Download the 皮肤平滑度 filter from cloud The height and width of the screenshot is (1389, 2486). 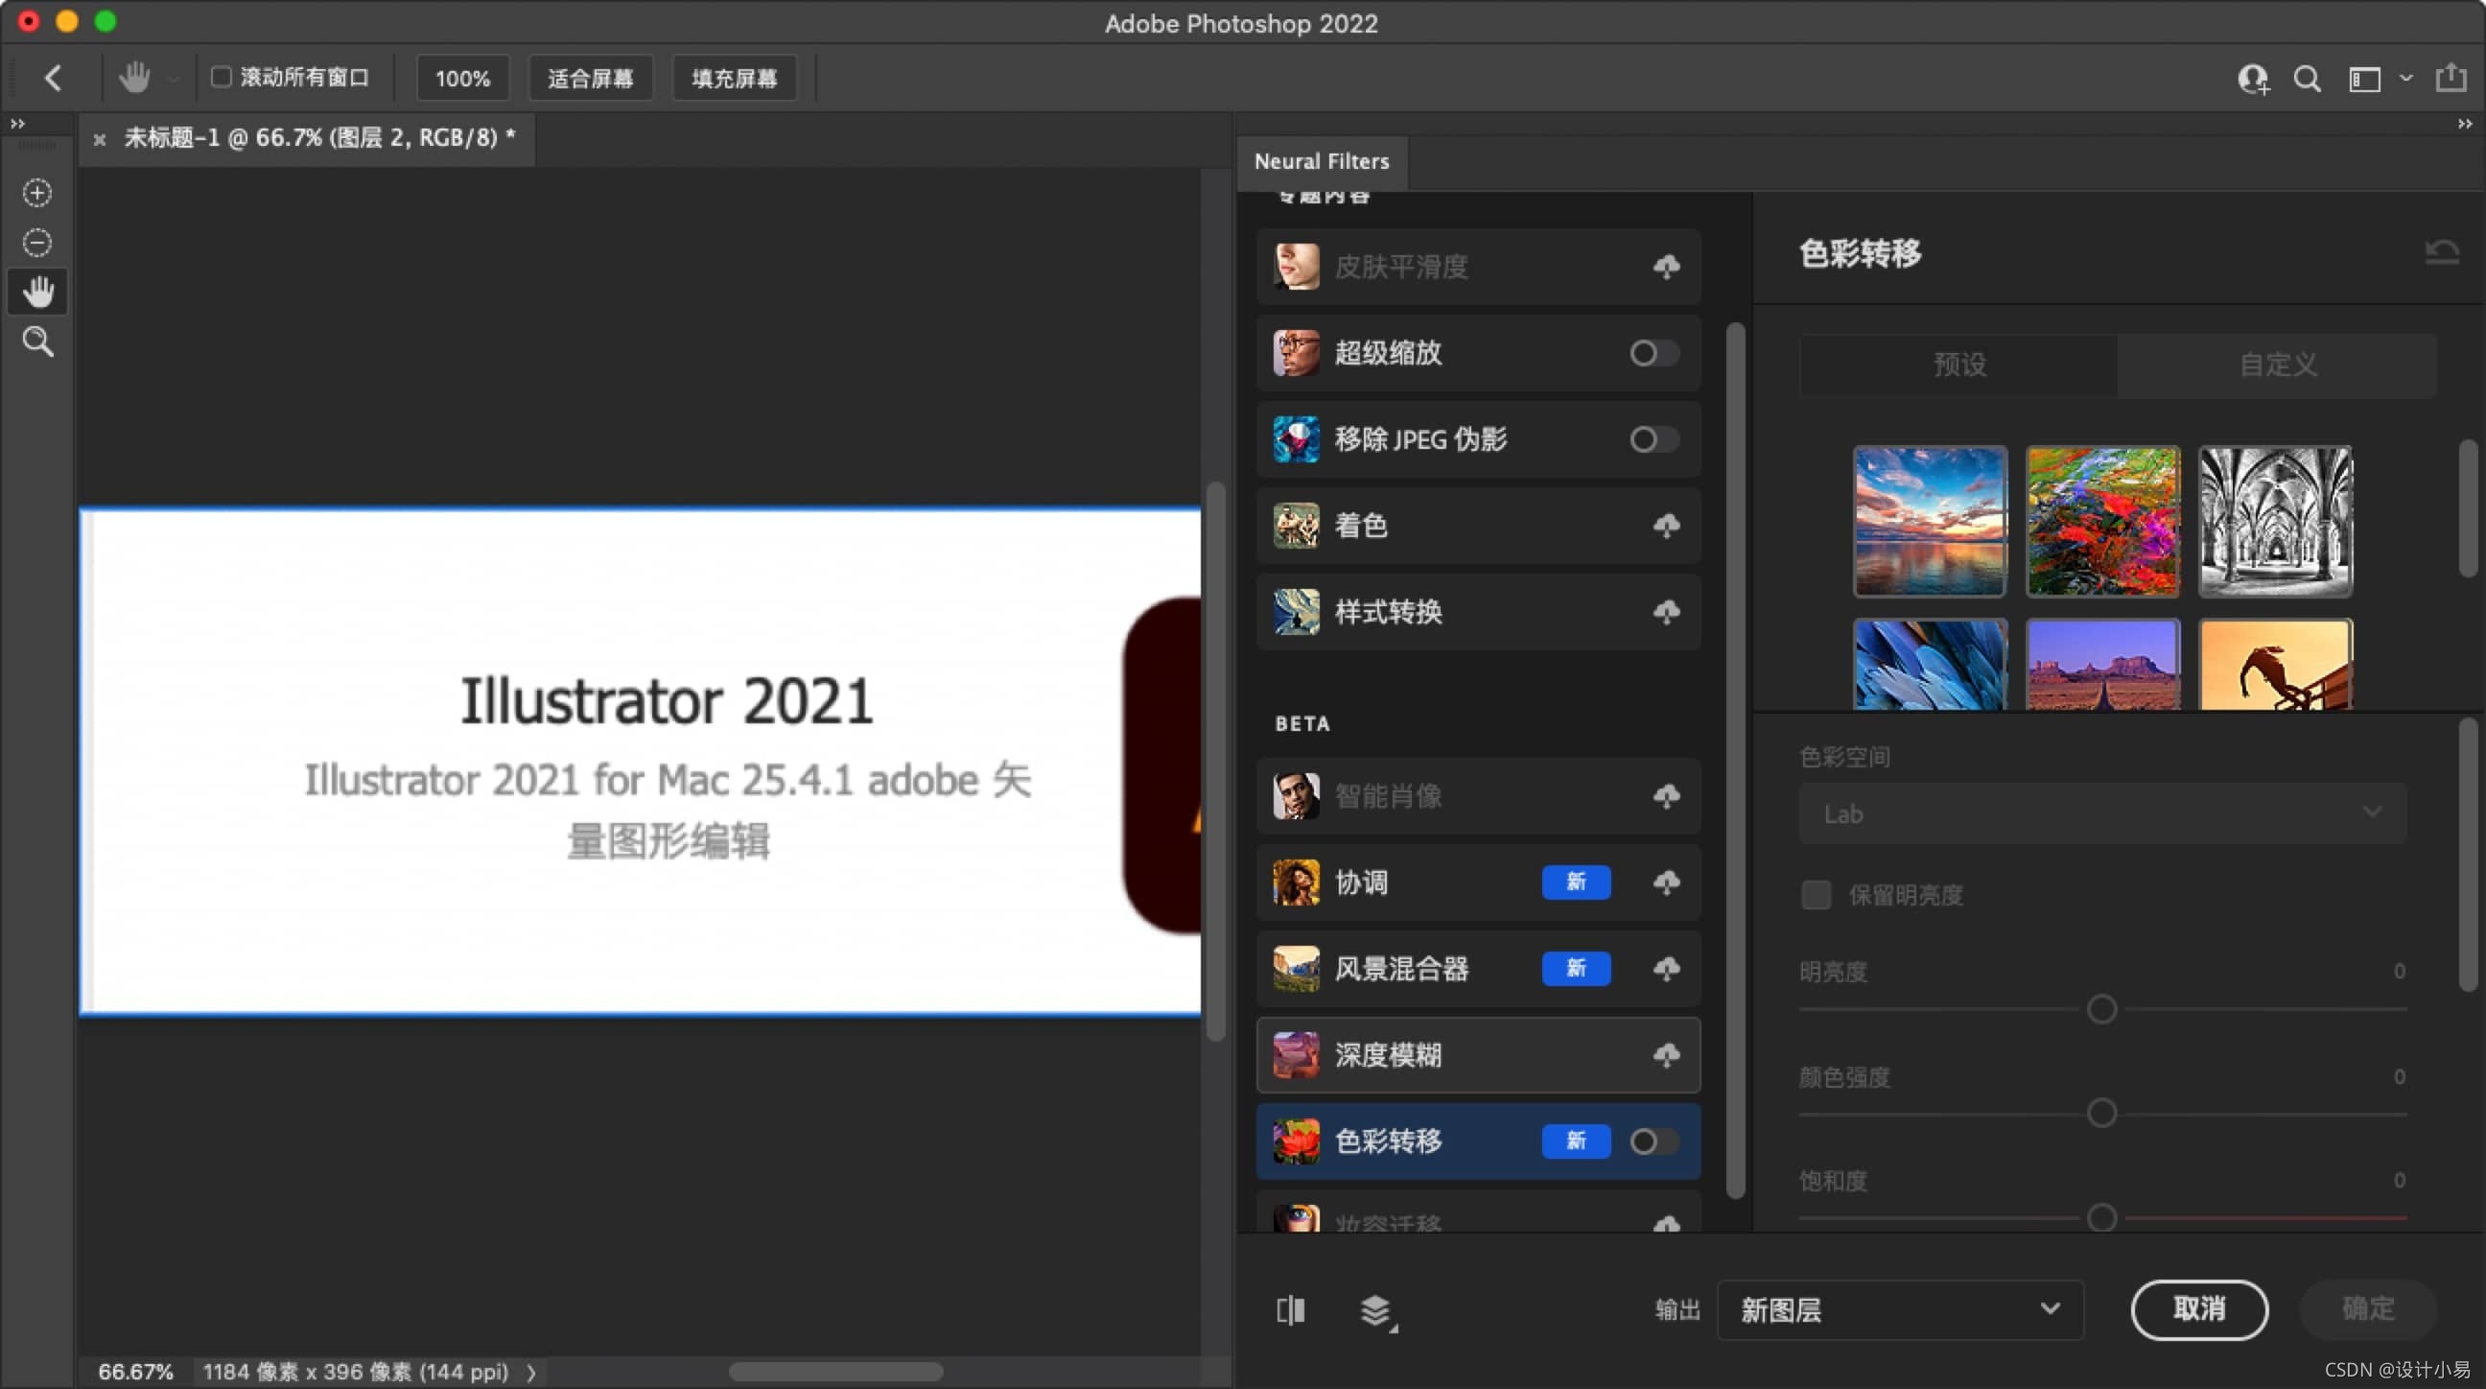[x=1667, y=267]
